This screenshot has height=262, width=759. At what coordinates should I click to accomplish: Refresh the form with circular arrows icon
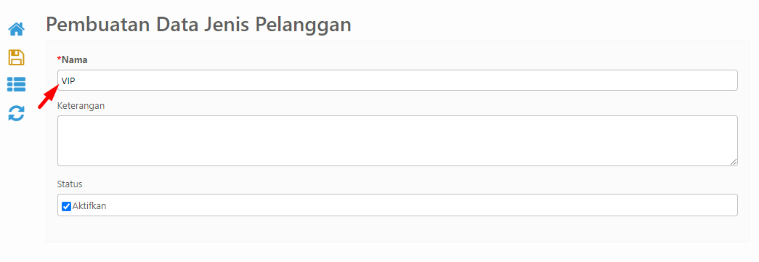point(16,114)
